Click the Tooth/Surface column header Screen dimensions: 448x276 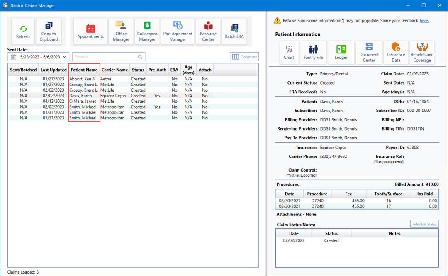coord(388,194)
